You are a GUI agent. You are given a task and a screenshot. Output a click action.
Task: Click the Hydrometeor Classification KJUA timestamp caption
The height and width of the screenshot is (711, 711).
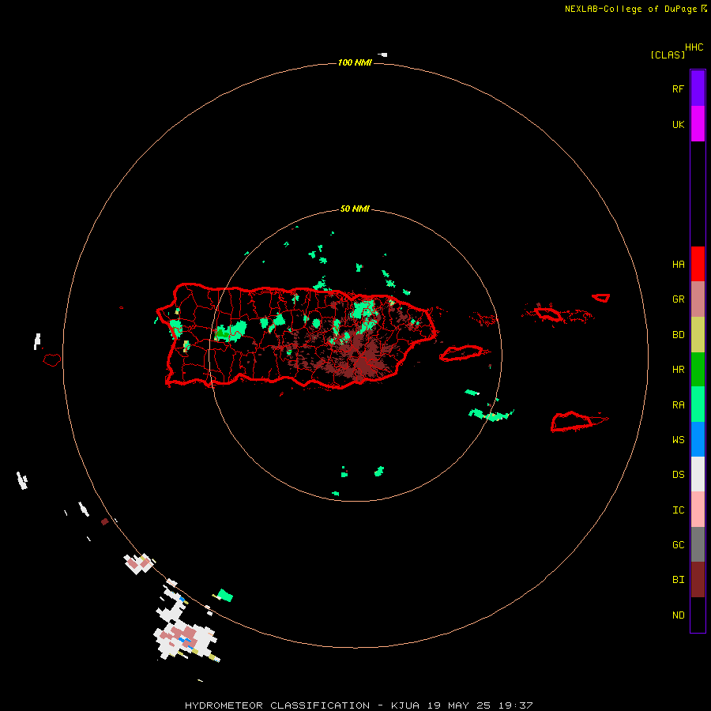tap(359, 705)
